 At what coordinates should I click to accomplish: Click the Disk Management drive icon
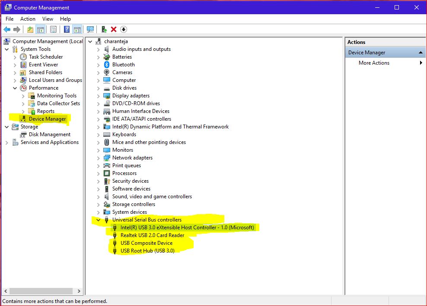[23, 134]
